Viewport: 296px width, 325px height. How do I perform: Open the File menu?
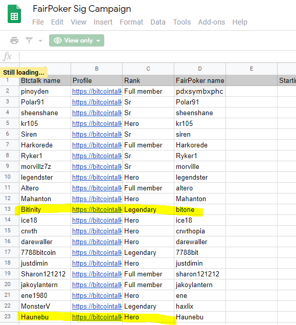point(38,22)
